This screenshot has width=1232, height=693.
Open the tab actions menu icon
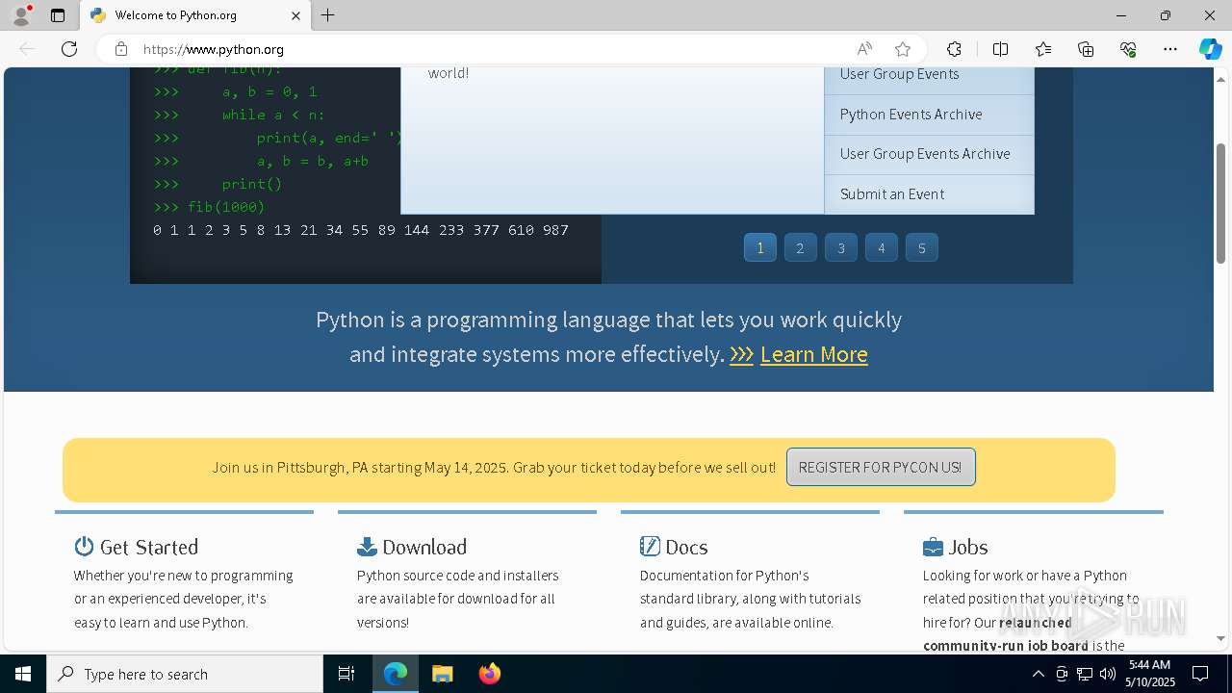coord(58,15)
